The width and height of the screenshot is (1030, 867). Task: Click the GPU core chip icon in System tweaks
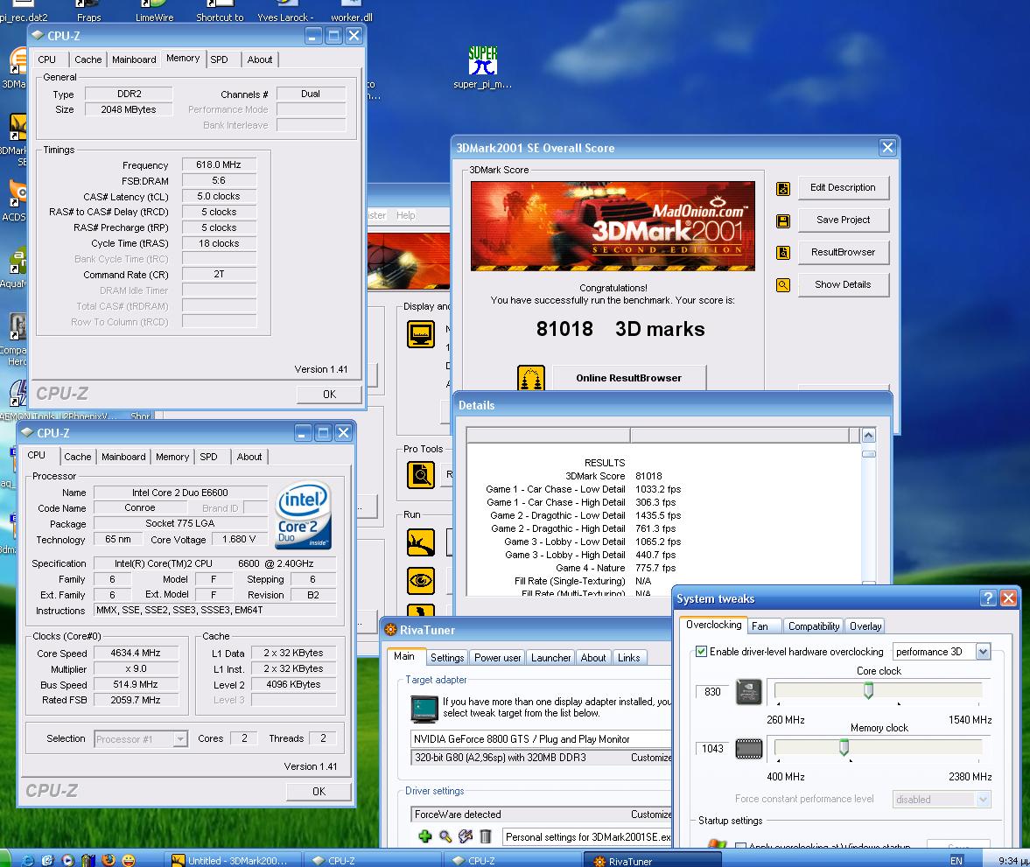[749, 692]
